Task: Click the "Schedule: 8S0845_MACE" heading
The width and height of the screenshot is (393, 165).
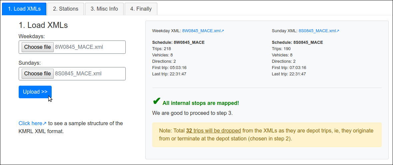Action: click(x=297, y=42)
